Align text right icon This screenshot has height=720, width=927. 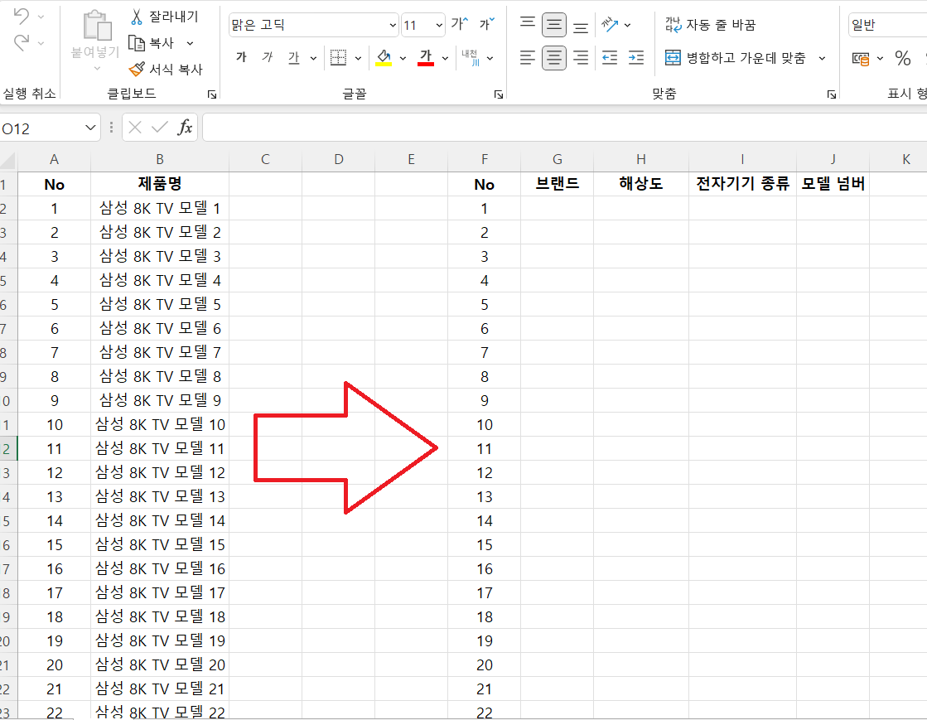pos(582,57)
